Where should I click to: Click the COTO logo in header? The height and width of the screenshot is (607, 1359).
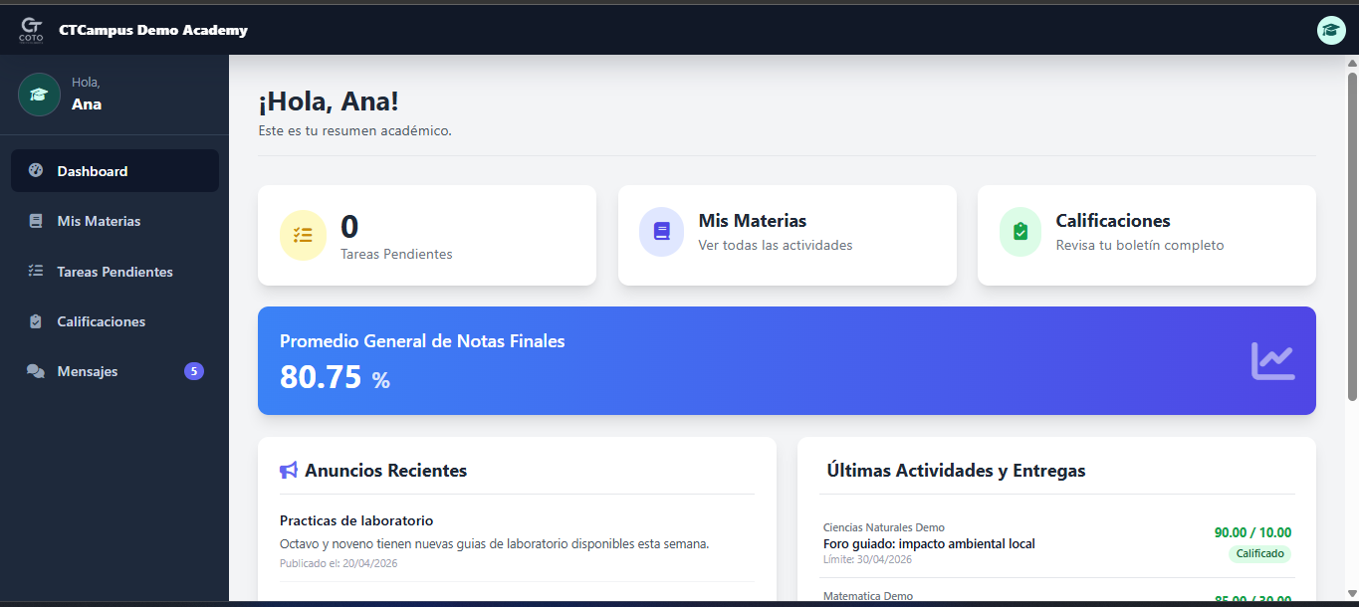click(x=31, y=30)
